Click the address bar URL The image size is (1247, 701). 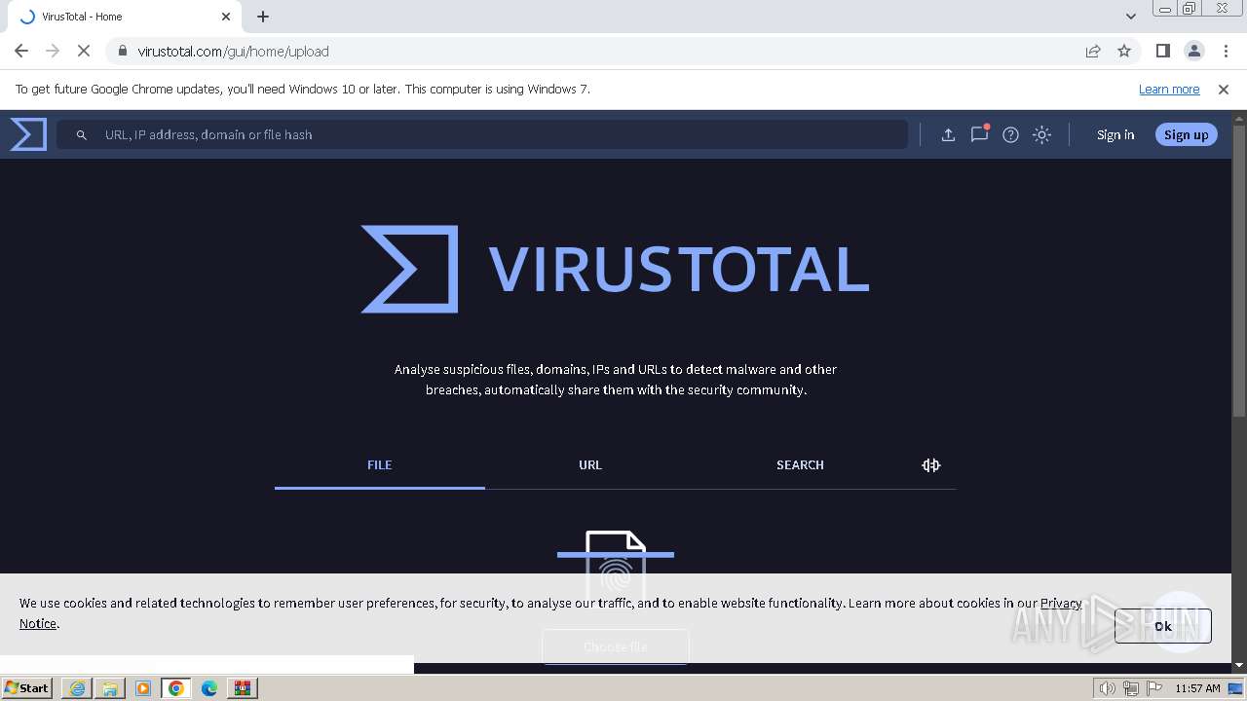[x=233, y=52]
